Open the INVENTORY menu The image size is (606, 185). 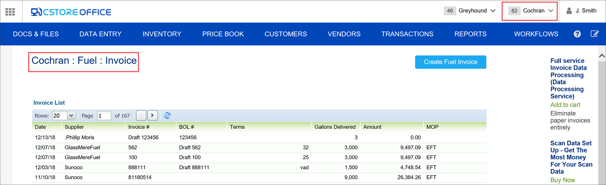coord(162,34)
